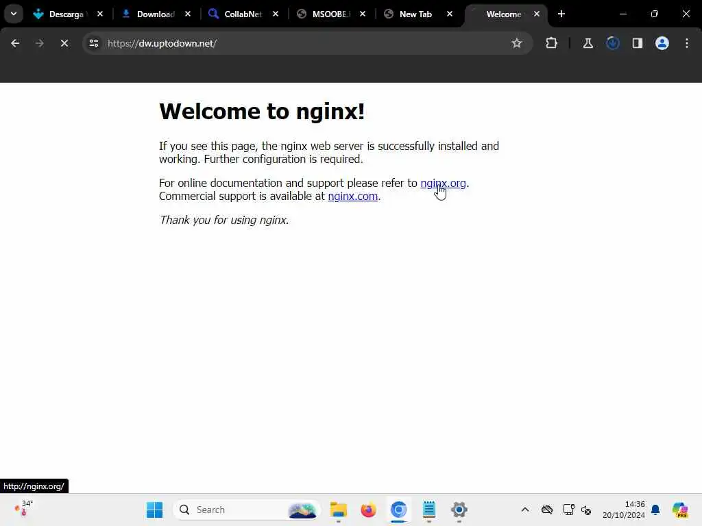Close the Download tab

tap(188, 14)
